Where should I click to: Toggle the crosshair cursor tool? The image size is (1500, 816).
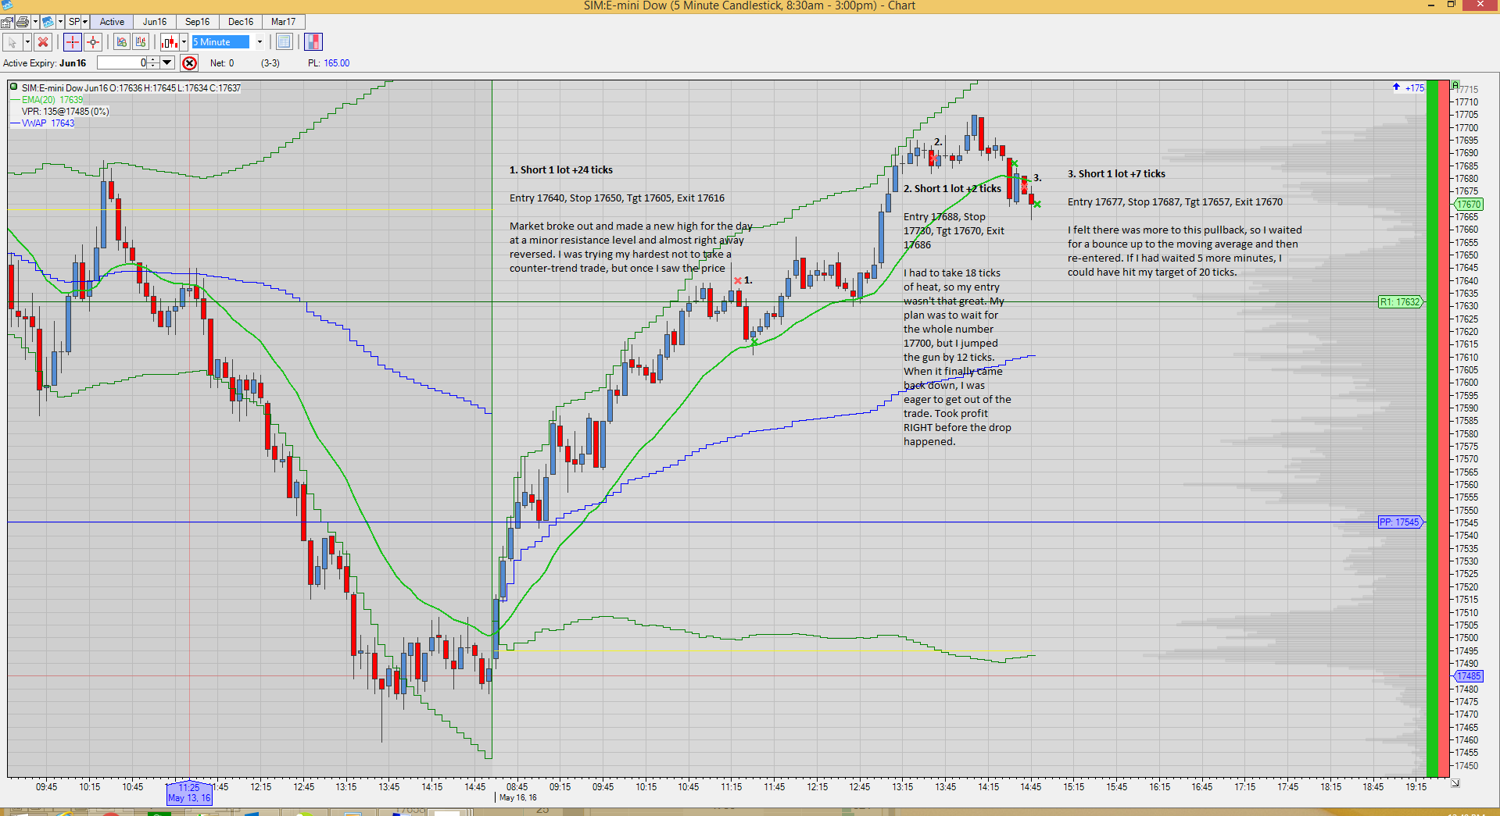pyautogui.click(x=72, y=42)
